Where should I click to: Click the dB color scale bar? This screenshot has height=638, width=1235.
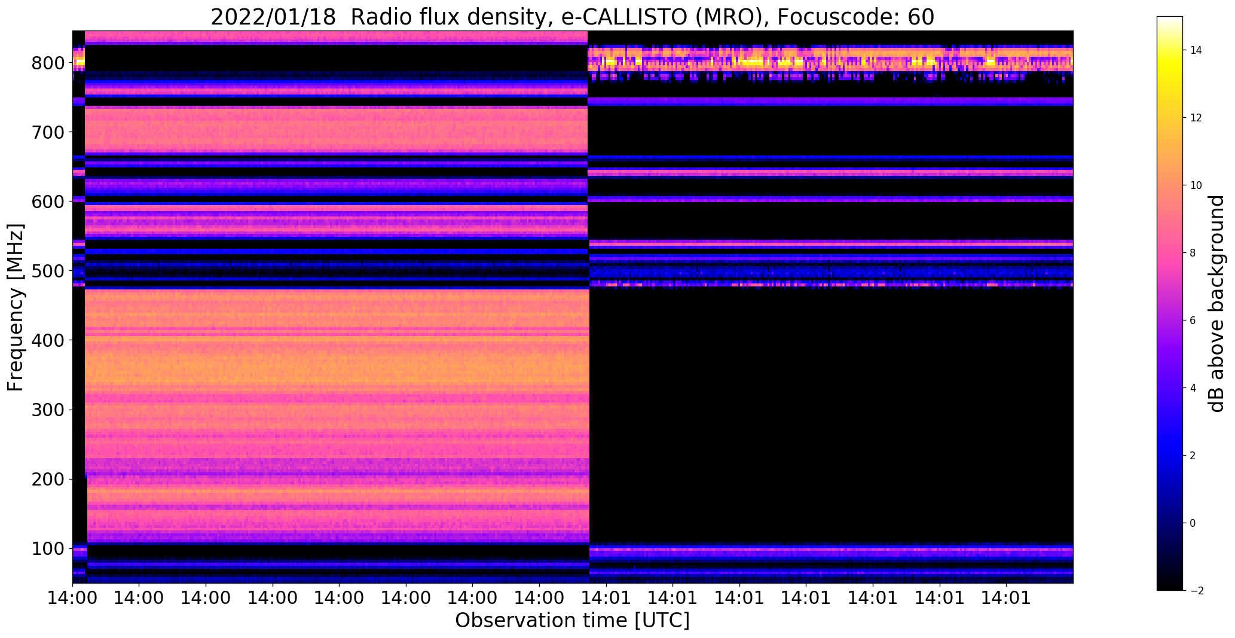click(x=1170, y=303)
